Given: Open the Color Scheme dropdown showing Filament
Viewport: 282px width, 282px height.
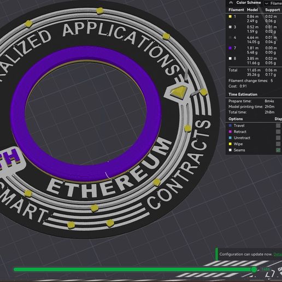Looking at the screenshot, I should (x=273, y=3).
